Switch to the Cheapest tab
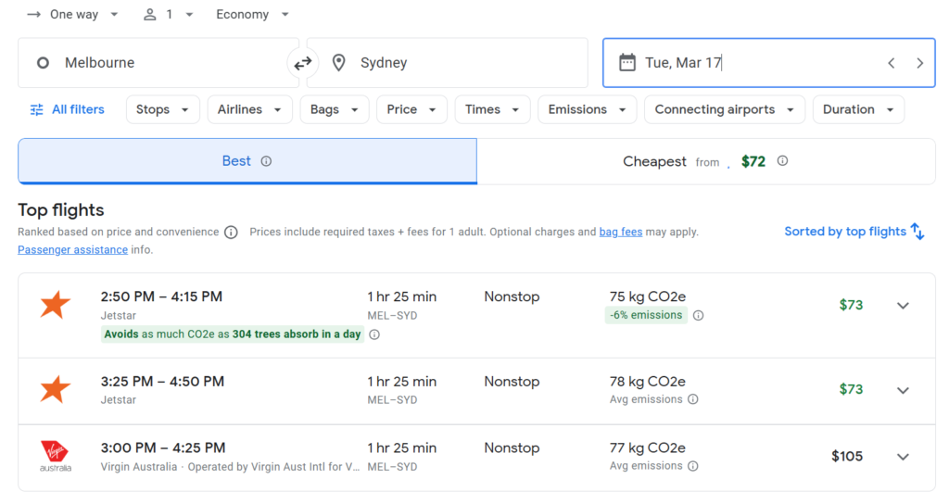The image size is (949, 504). (x=705, y=161)
